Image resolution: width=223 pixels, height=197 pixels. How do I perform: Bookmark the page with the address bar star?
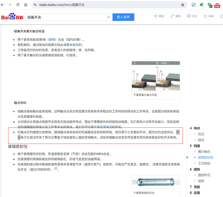pyautogui.click(x=183, y=5)
